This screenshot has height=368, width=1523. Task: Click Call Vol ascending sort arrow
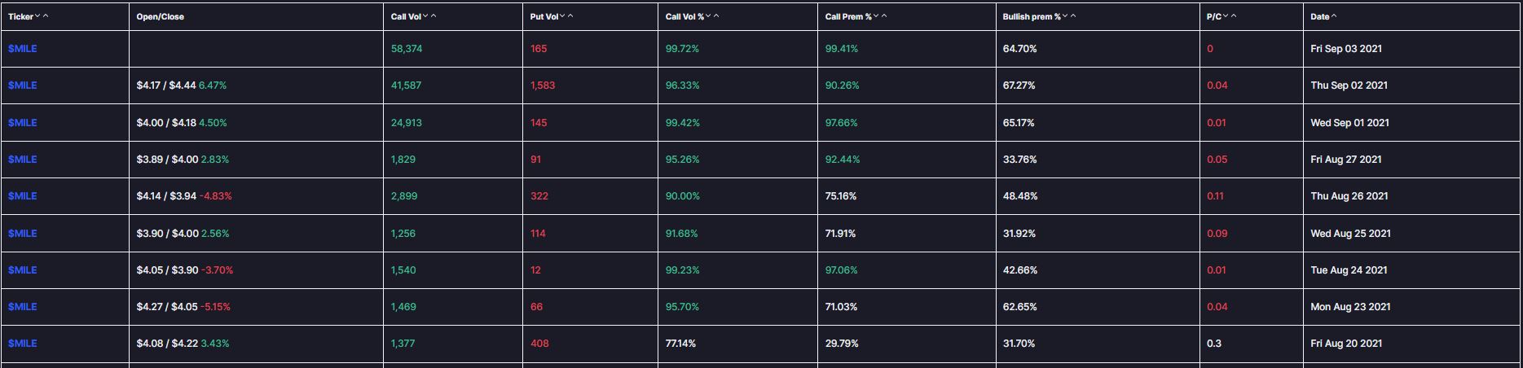tap(434, 16)
